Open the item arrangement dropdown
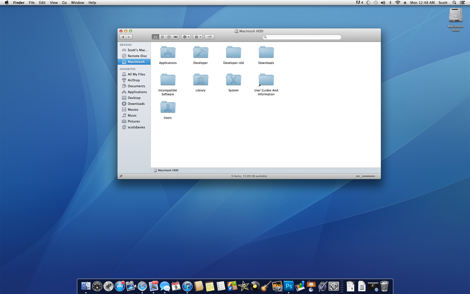Viewport: 470px width, 294px height. 197,37
